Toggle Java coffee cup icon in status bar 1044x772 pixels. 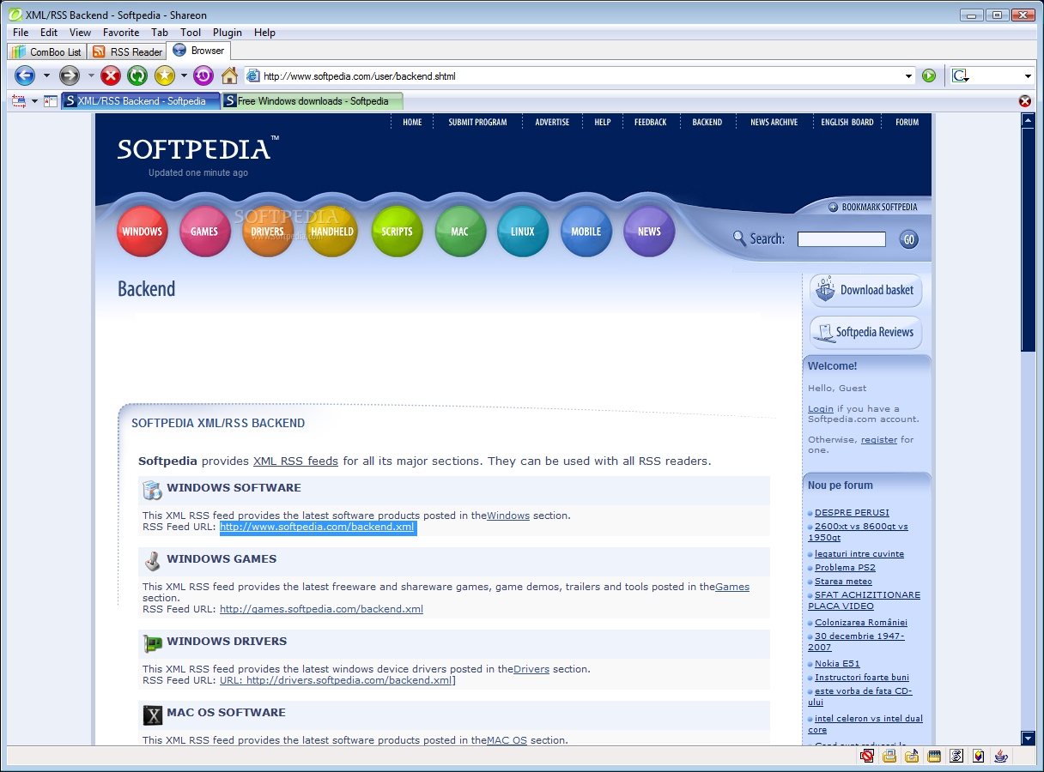1001,756
